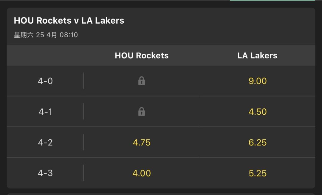Click the HOU Rockets column header
Viewport: 322px width, 195px height.
142,56
